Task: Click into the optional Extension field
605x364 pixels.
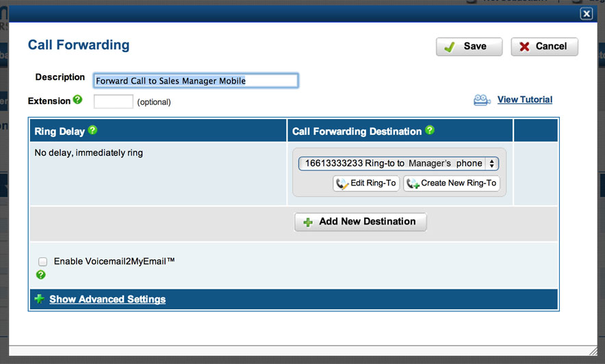Action: (114, 102)
